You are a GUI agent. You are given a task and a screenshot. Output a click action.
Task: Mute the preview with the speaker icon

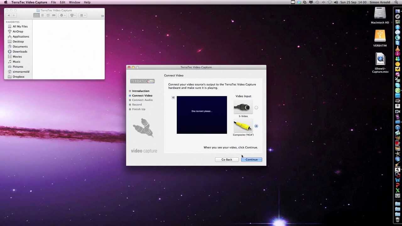point(173,98)
